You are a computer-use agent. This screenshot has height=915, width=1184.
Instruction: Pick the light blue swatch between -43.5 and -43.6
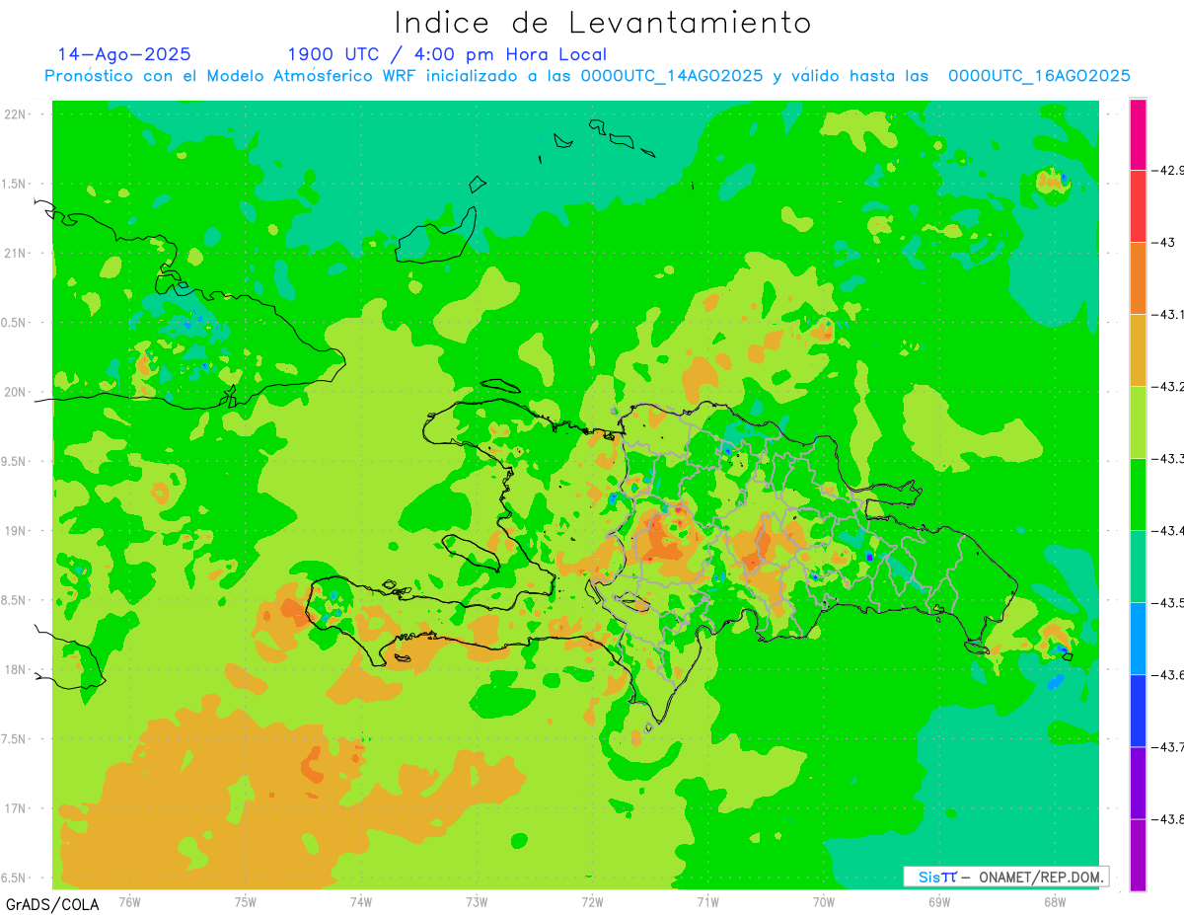[1138, 639]
